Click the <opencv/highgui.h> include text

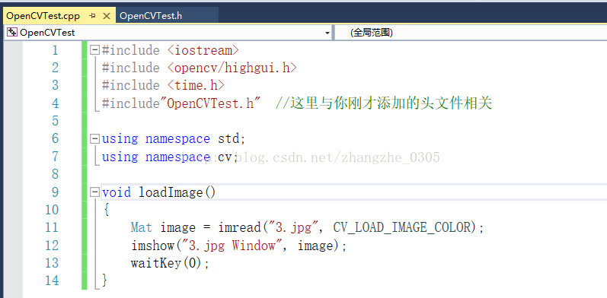(x=232, y=68)
